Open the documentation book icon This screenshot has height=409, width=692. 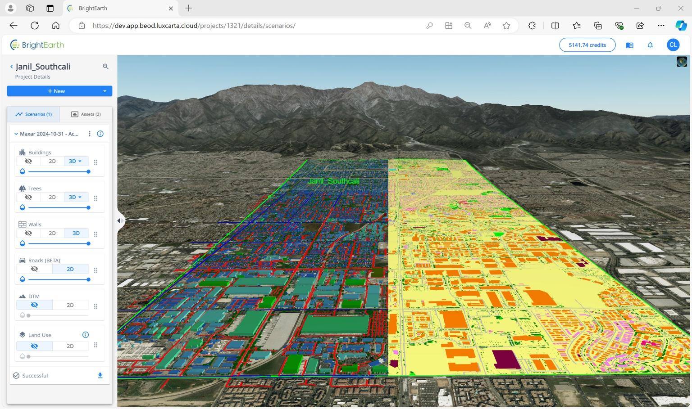coord(629,45)
